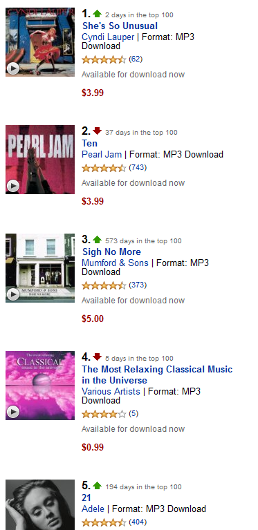Screen dimensions: 258x530
Task: Play preview of She's So Unusual album
Action: [x=13, y=69]
